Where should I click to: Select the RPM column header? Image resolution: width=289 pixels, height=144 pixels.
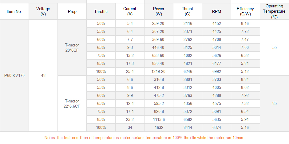[x=216, y=12]
